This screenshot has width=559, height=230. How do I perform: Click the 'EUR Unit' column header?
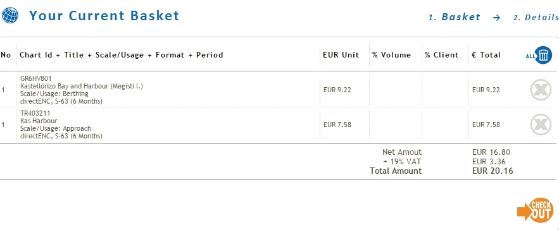[341, 55]
